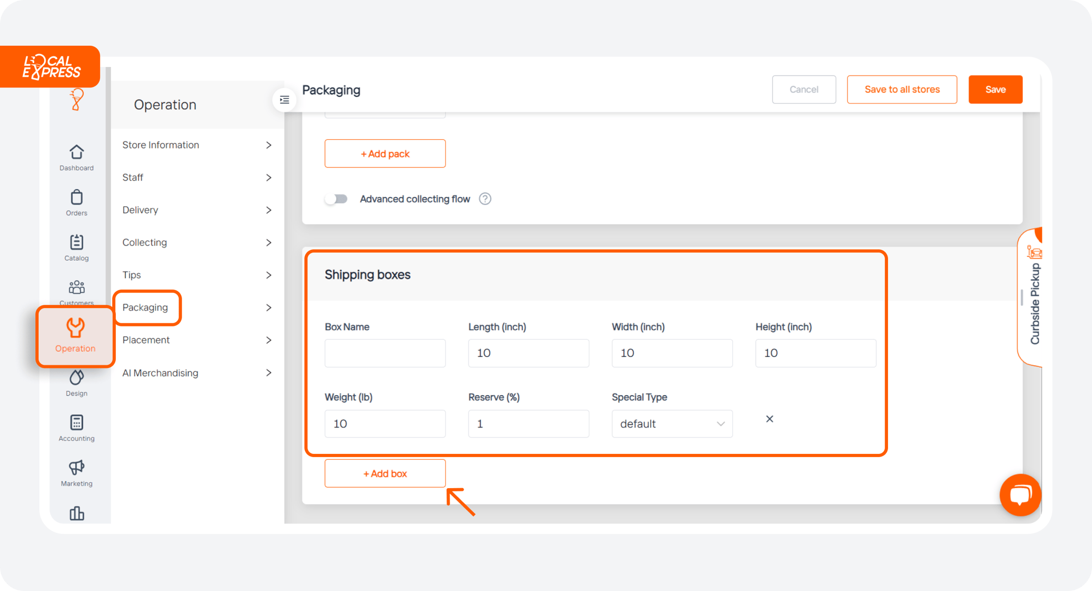Click the Advanced collecting flow help icon
This screenshot has height=591, width=1092.
[485, 199]
